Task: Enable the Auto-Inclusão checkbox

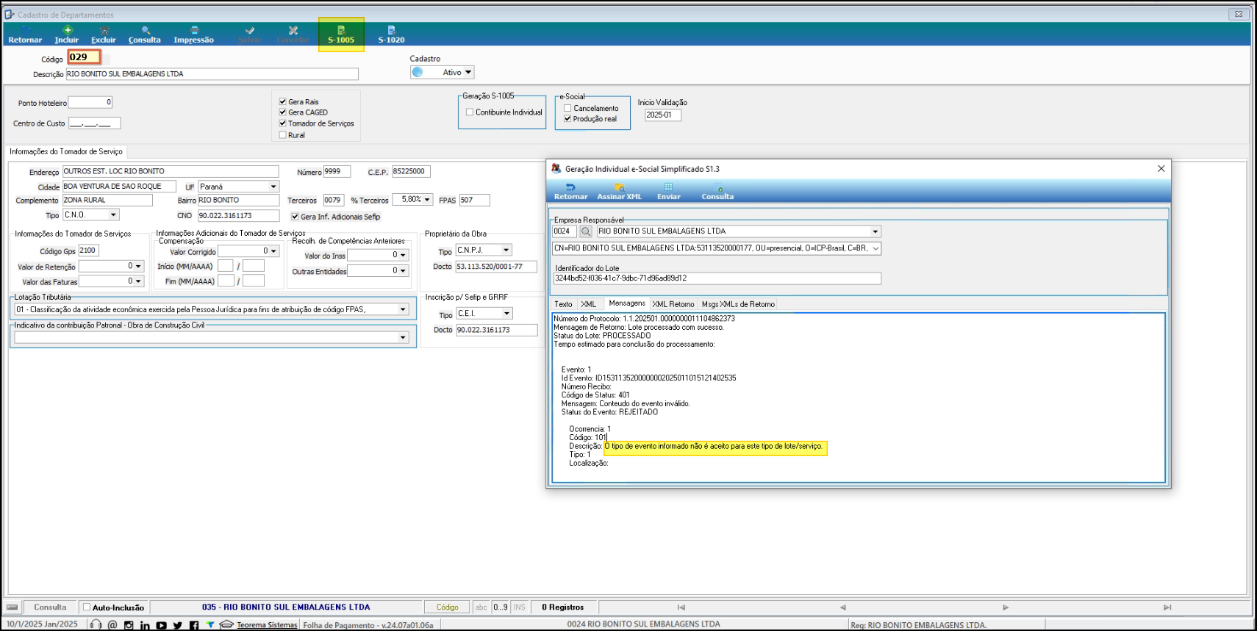Action: 87,607
